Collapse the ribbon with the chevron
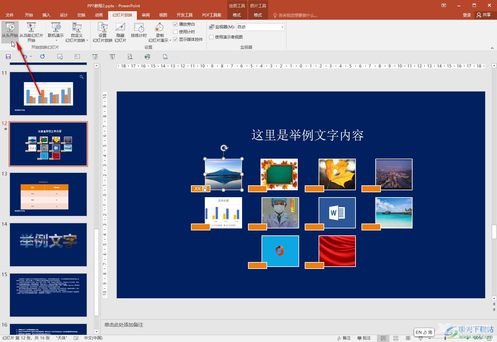This screenshot has width=497, height=342. coord(492,48)
